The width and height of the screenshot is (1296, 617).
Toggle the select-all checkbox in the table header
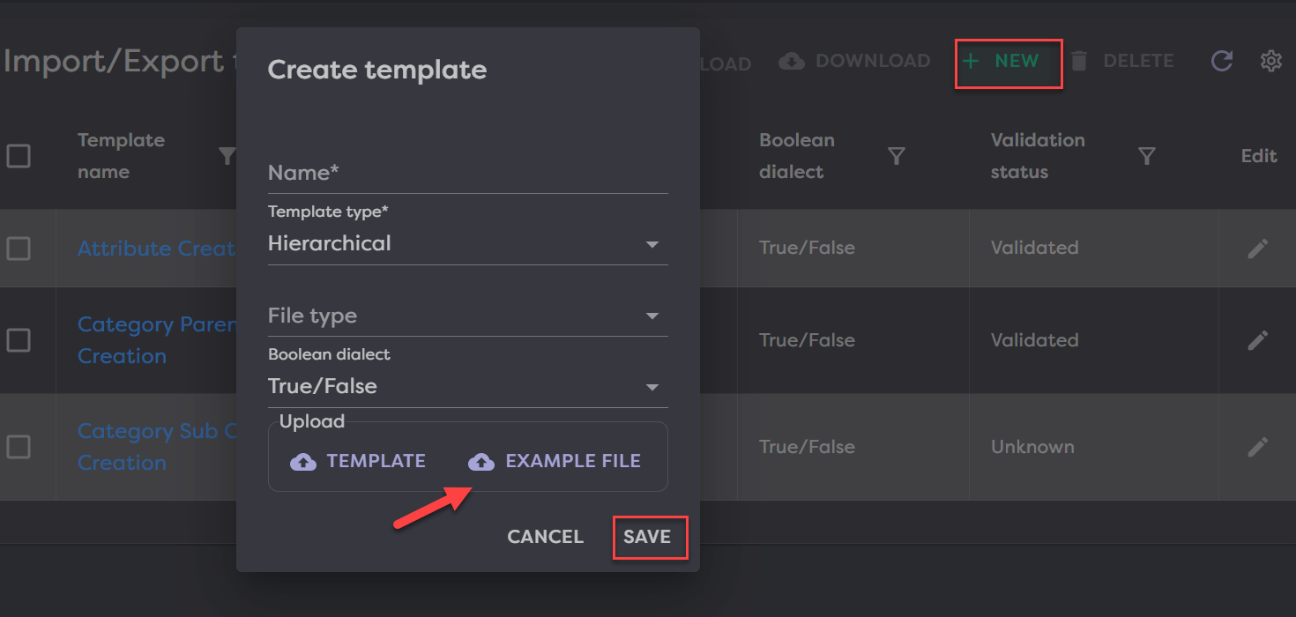pos(19,156)
